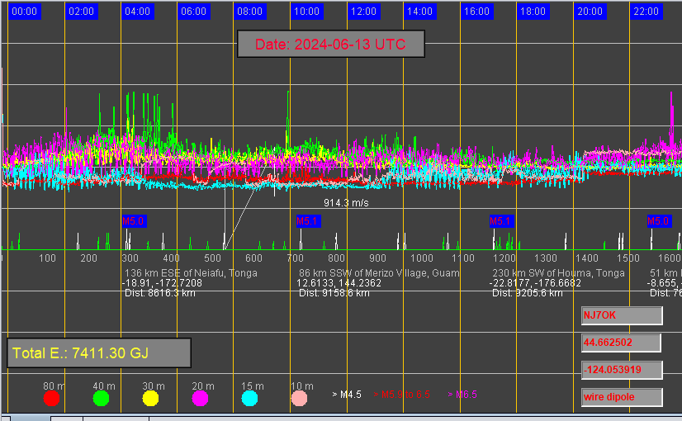Click the NJ7OK callsign field
The height and width of the screenshot is (421, 682).
point(622,315)
